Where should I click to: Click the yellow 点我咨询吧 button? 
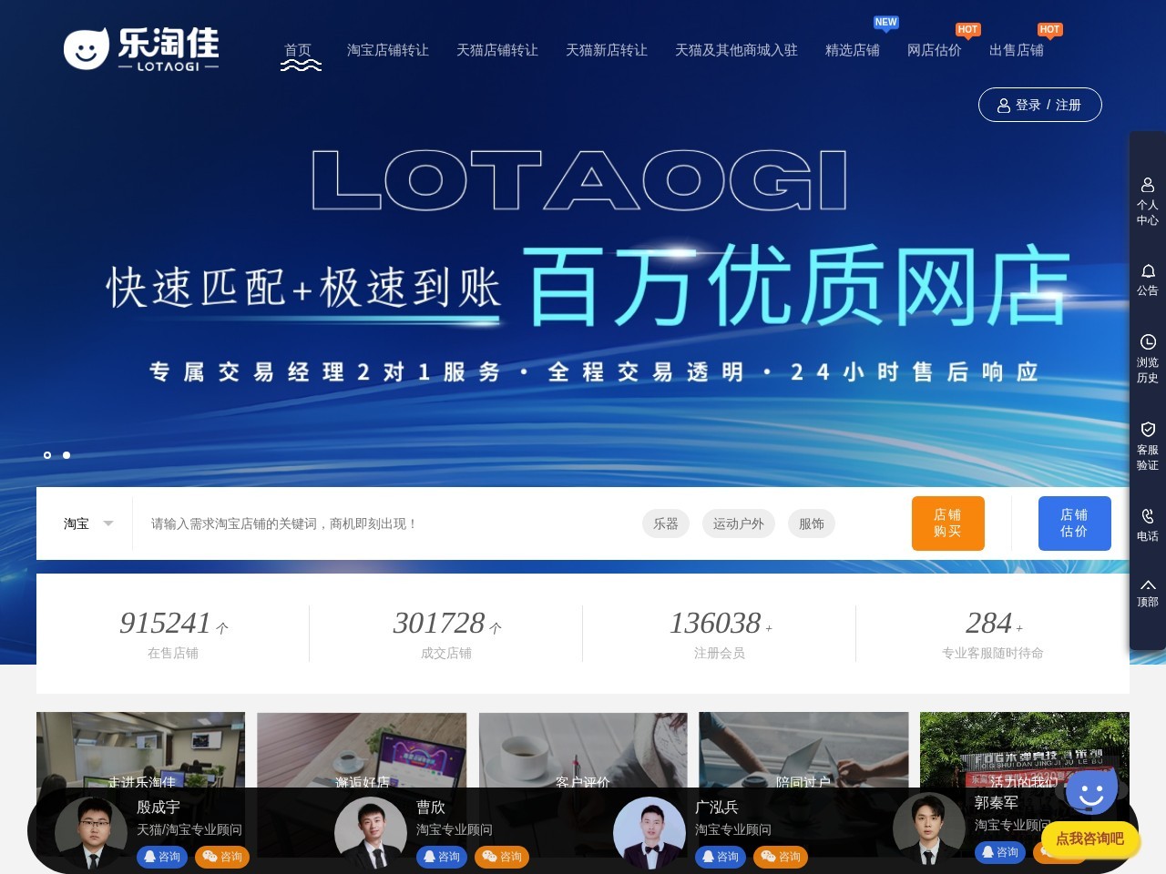1090,838
